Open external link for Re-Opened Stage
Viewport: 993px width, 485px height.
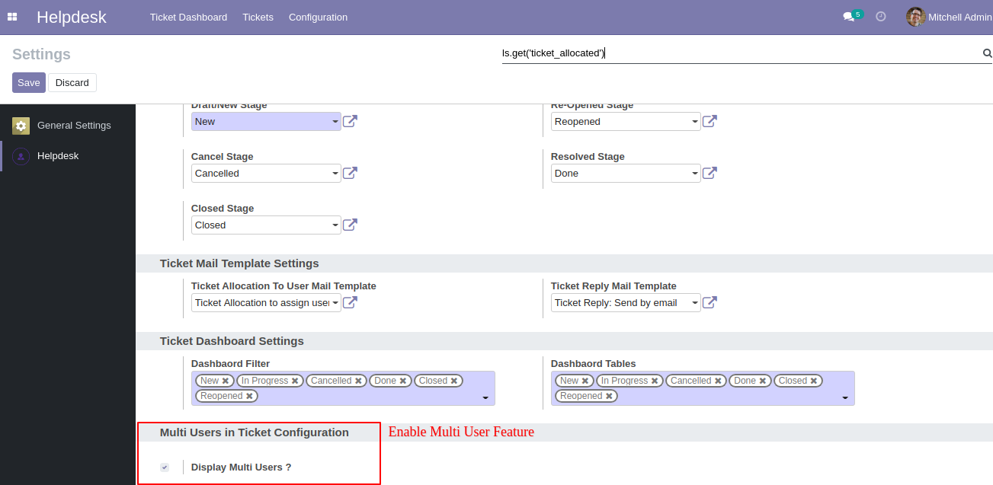click(x=710, y=121)
